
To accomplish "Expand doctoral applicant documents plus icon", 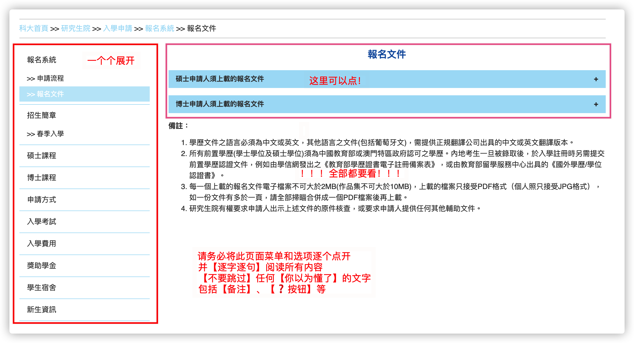I will tap(596, 104).
